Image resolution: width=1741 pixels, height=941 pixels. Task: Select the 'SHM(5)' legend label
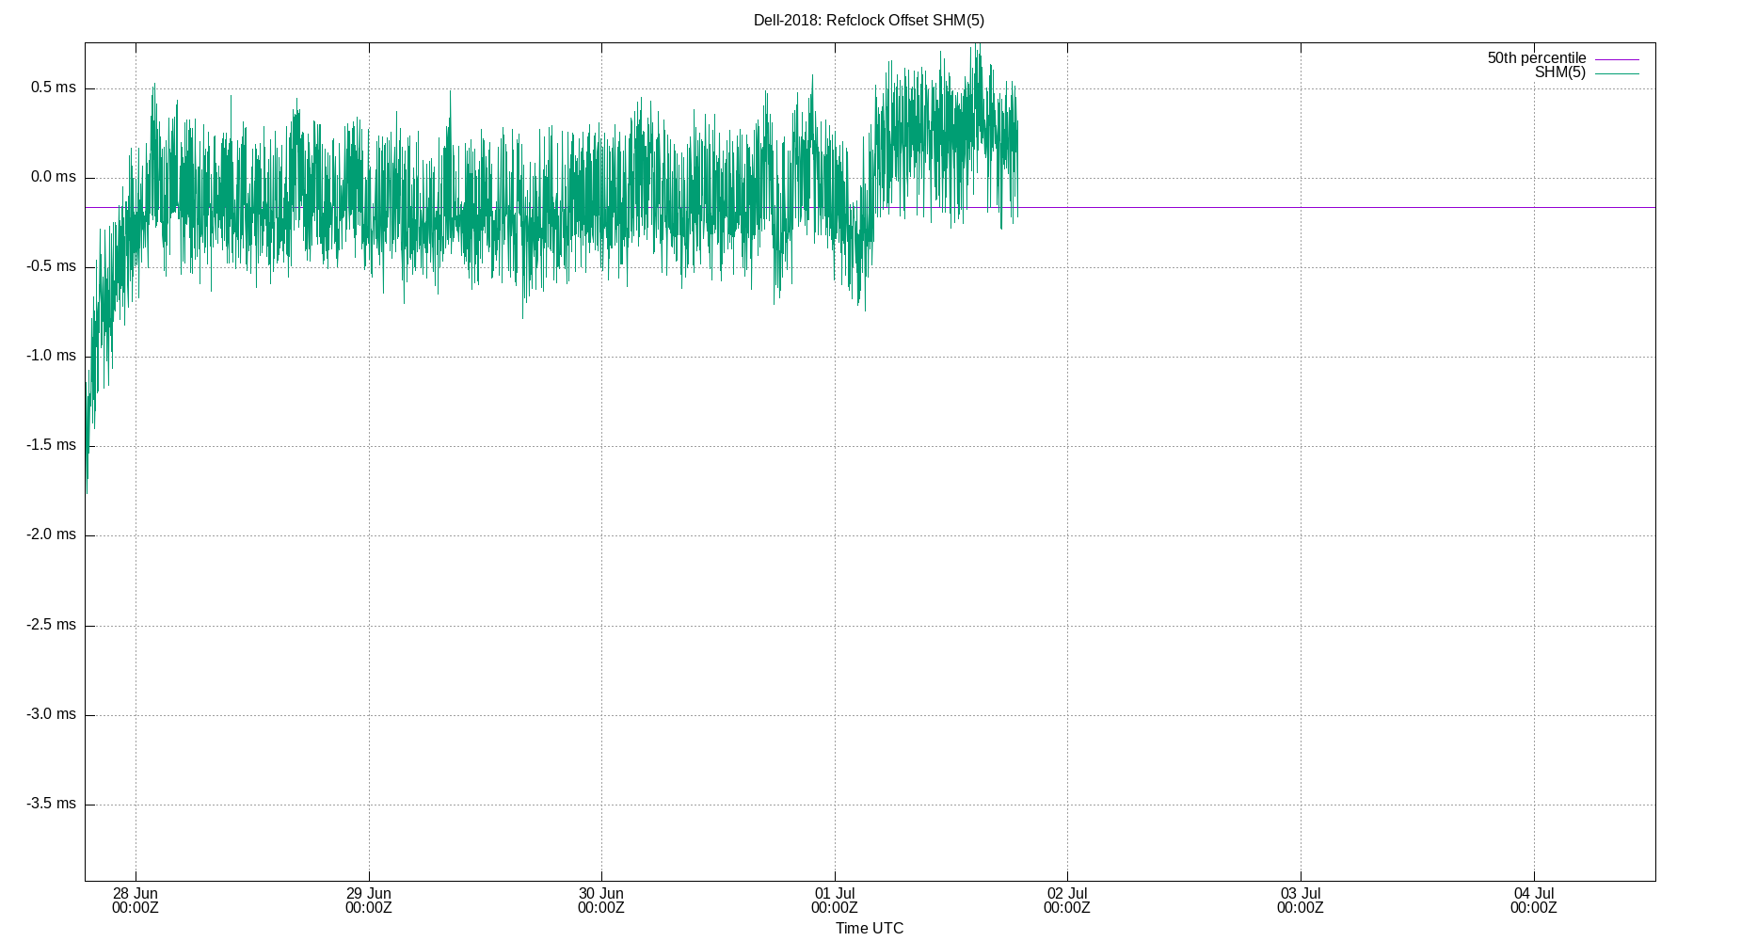(x=1560, y=72)
